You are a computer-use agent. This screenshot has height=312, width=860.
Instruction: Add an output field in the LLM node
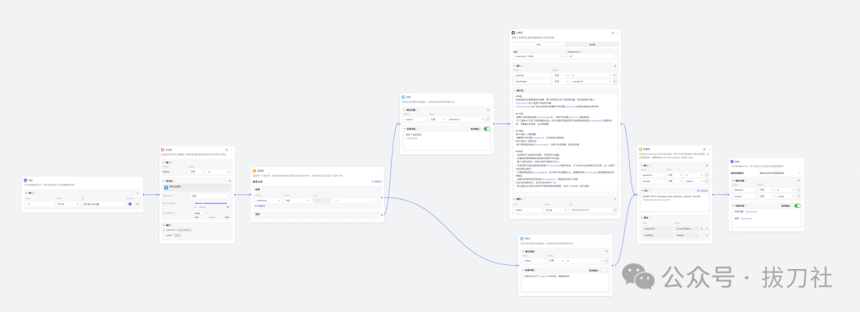(615, 199)
